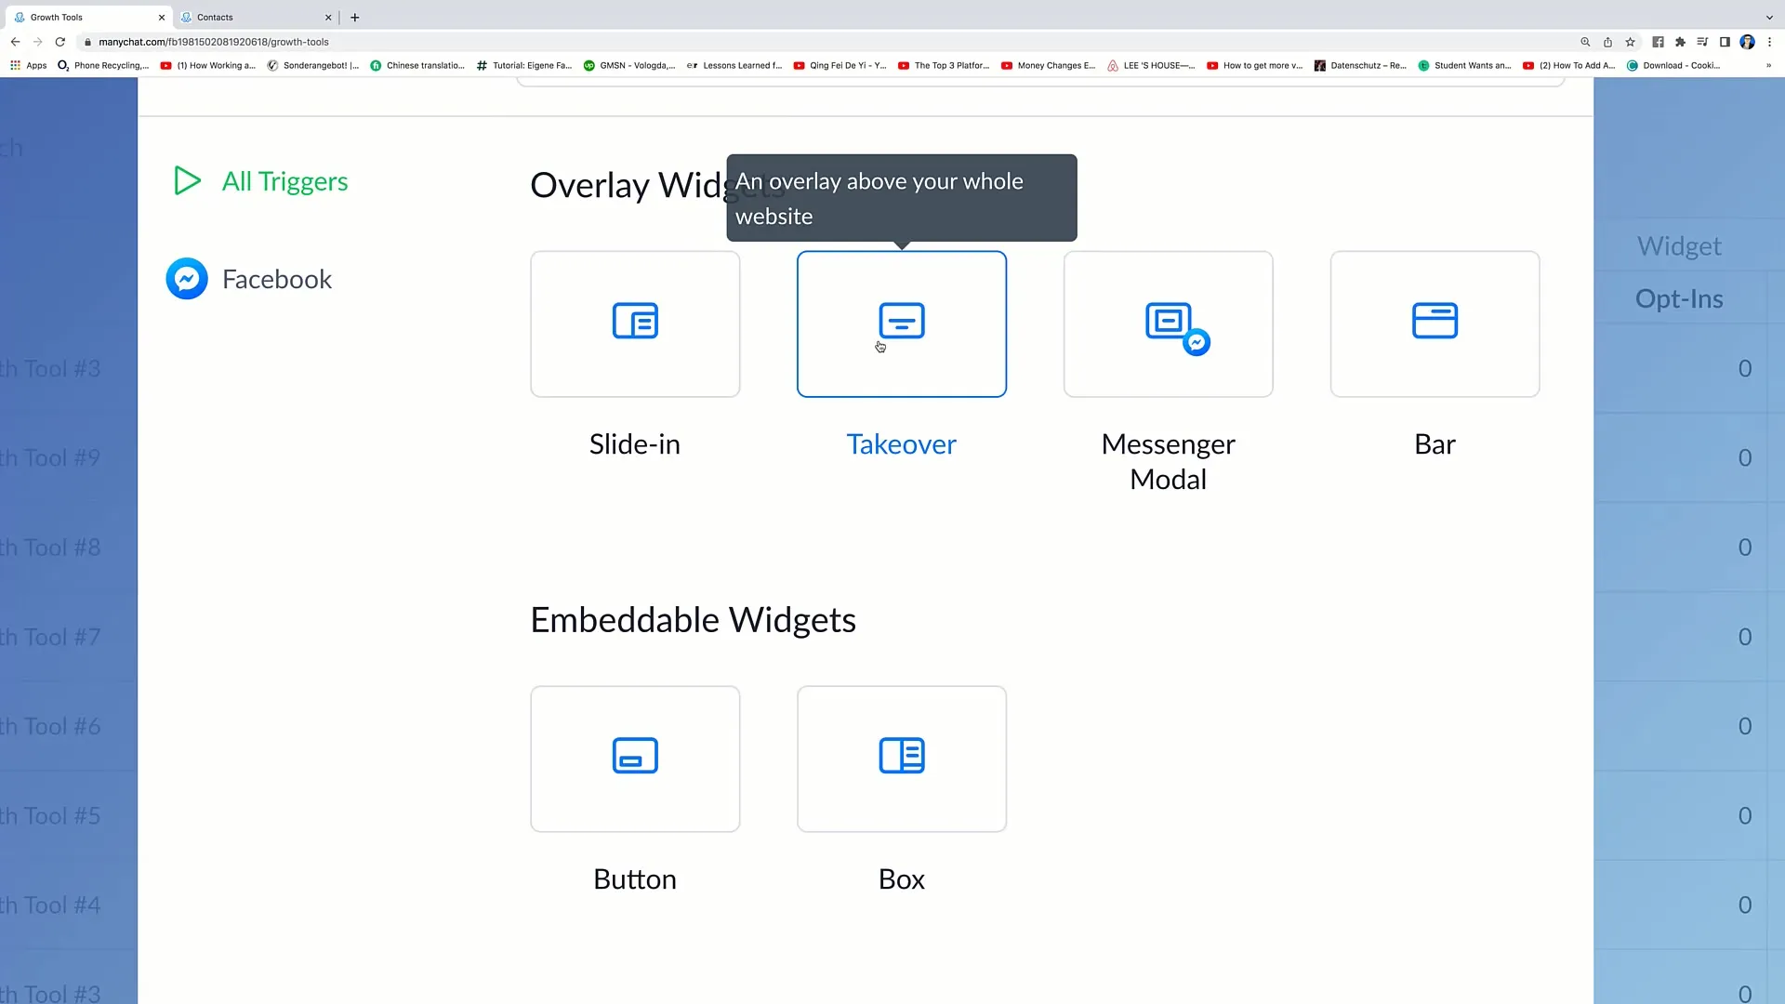1785x1004 pixels.
Task: Pick the Box embeddable widget card
Action: click(x=901, y=759)
